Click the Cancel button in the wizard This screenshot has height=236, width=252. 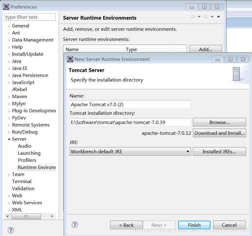pos(229,225)
